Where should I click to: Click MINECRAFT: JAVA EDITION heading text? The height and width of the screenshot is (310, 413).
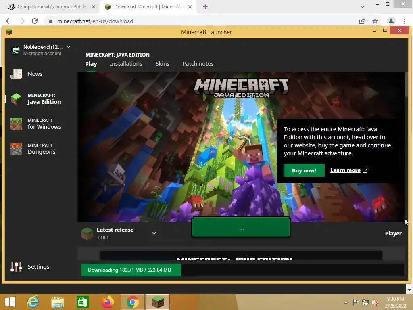[x=117, y=54]
